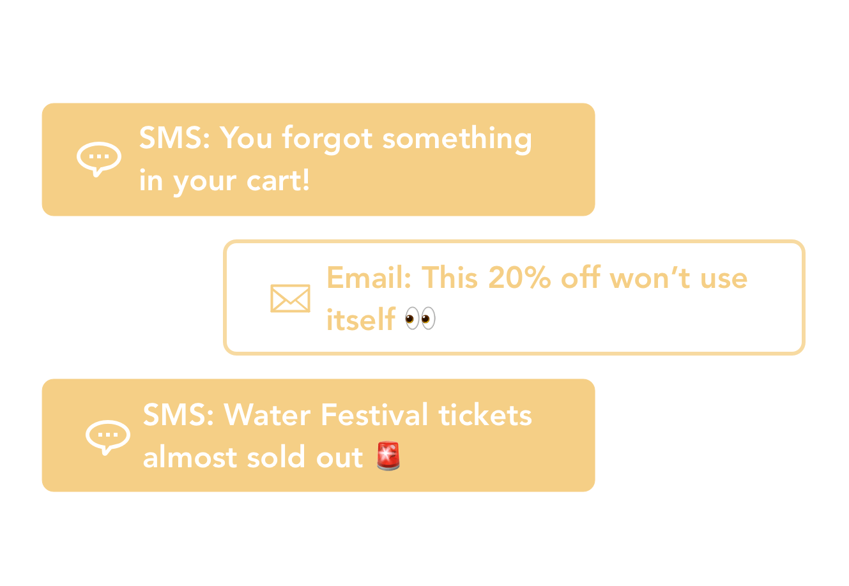The height and width of the screenshot is (586, 849).
Task: Open the 'You forgot something' SMS card
Action: click(x=318, y=160)
